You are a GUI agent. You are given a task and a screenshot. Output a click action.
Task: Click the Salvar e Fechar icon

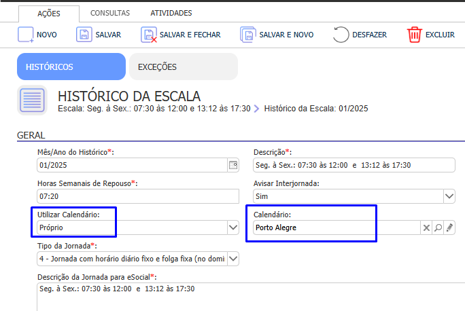click(149, 35)
